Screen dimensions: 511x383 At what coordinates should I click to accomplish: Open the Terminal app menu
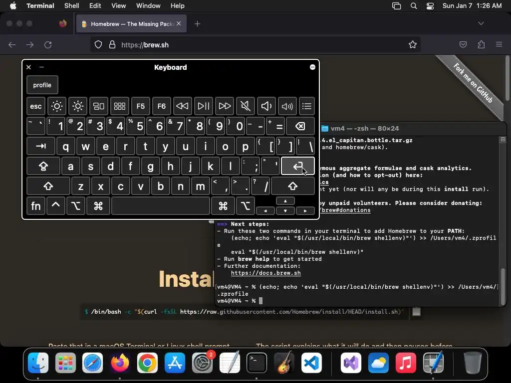pos(40,6)
